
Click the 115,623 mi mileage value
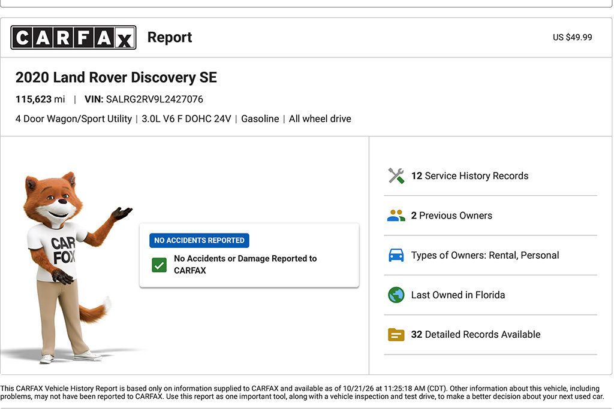(x=40, y=99)
